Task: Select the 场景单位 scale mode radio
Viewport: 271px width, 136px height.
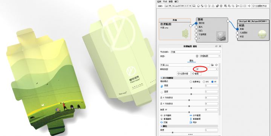Action: click(x=191, y=82)
